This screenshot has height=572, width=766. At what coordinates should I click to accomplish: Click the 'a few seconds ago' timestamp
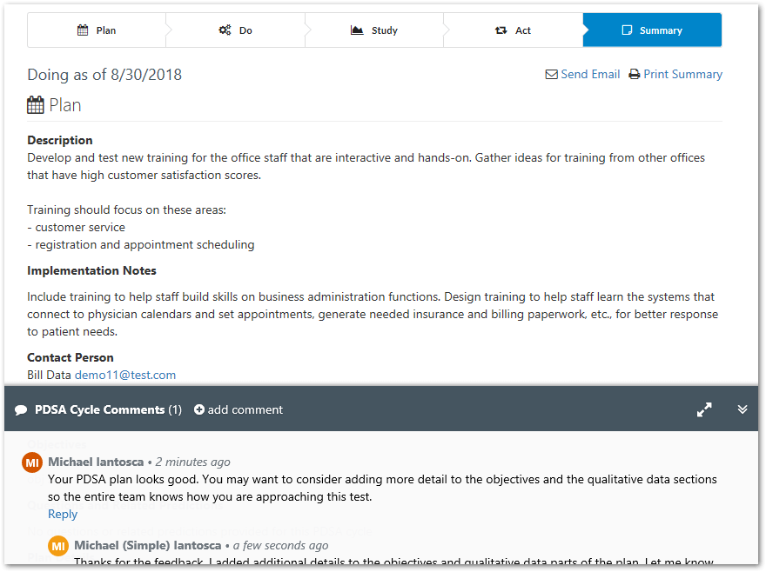(x=280, y=545)
